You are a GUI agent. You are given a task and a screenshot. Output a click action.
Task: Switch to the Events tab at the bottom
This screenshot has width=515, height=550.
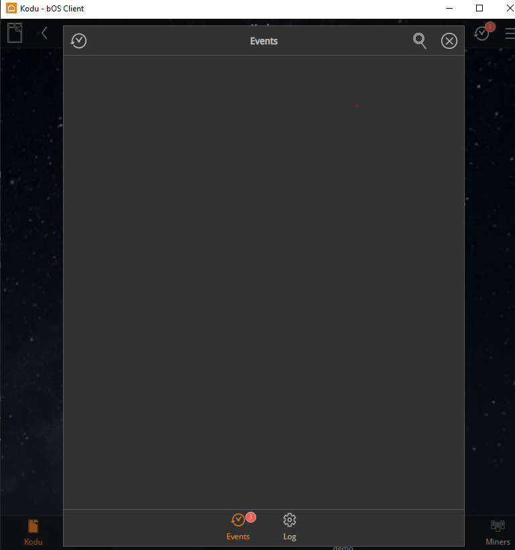tap(238, 527)
